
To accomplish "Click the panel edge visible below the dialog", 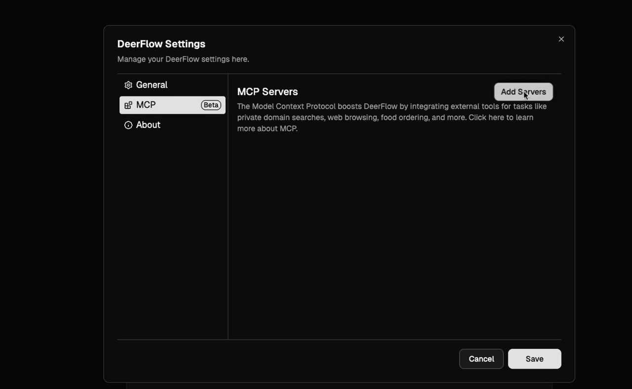I will tap(339, 386).
